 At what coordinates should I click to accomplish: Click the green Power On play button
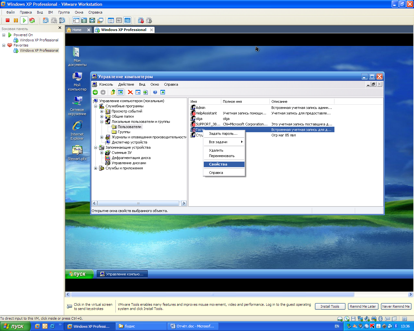click(x=24, y=20)
